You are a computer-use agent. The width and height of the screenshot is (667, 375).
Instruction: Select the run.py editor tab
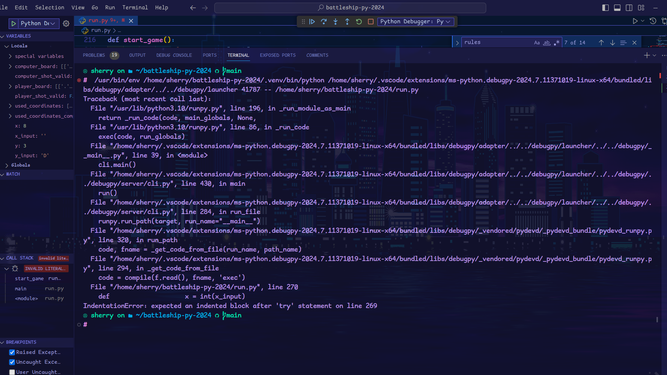click(x=105, y=21)
